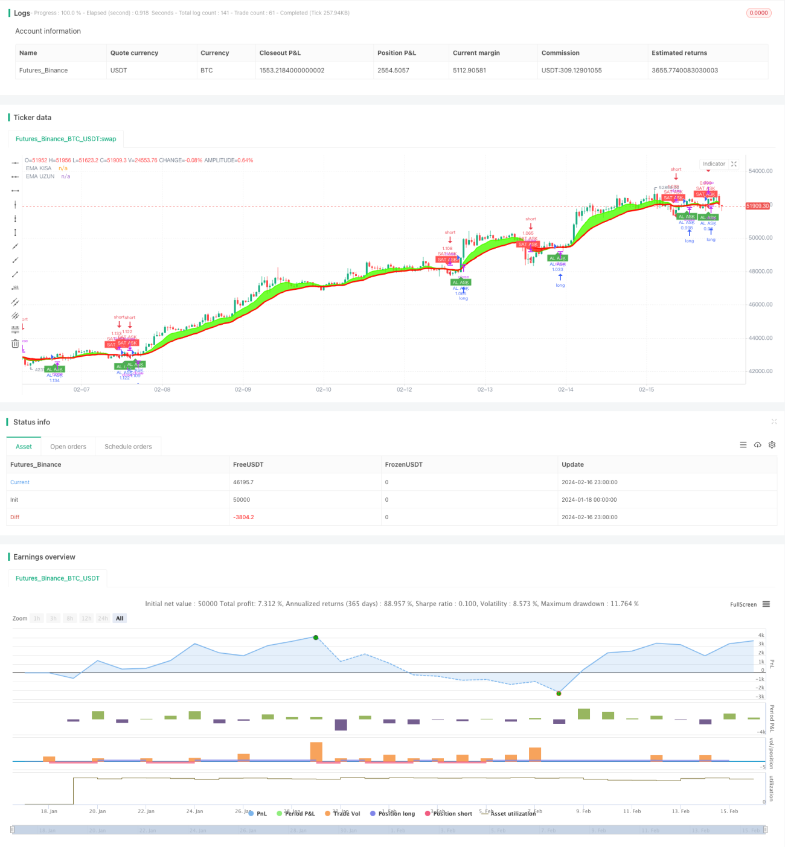Select the vertical ray line drawing tool
This screenshot has height=847, width=785.
[15, 219]
